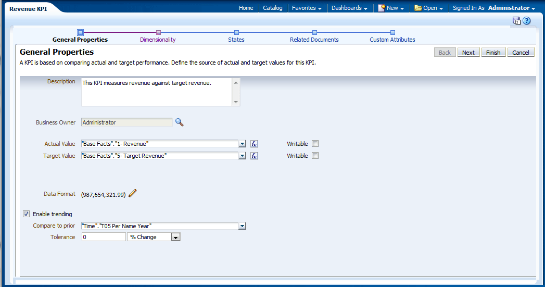Uncheck Enable trending checkbox

point(27,214)
